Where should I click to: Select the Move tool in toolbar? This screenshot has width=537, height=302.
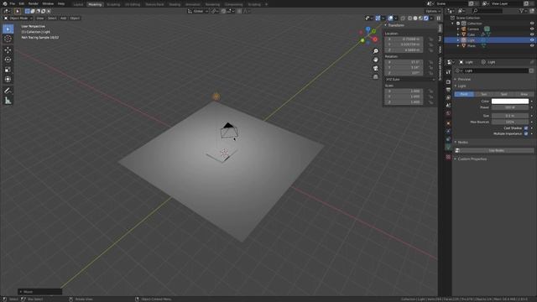[x=8, y=50]
